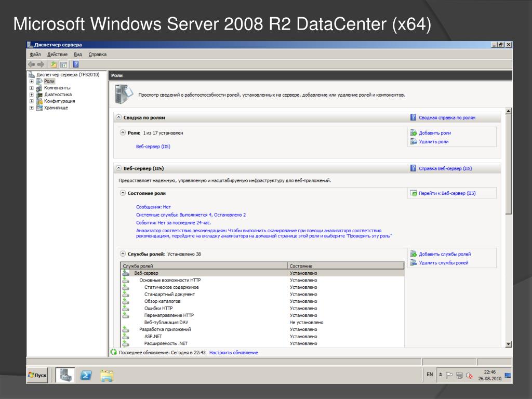532x399 pixels.
Task: Click the Конфигурация node icon in tree
Action: (x=39, y=101)
